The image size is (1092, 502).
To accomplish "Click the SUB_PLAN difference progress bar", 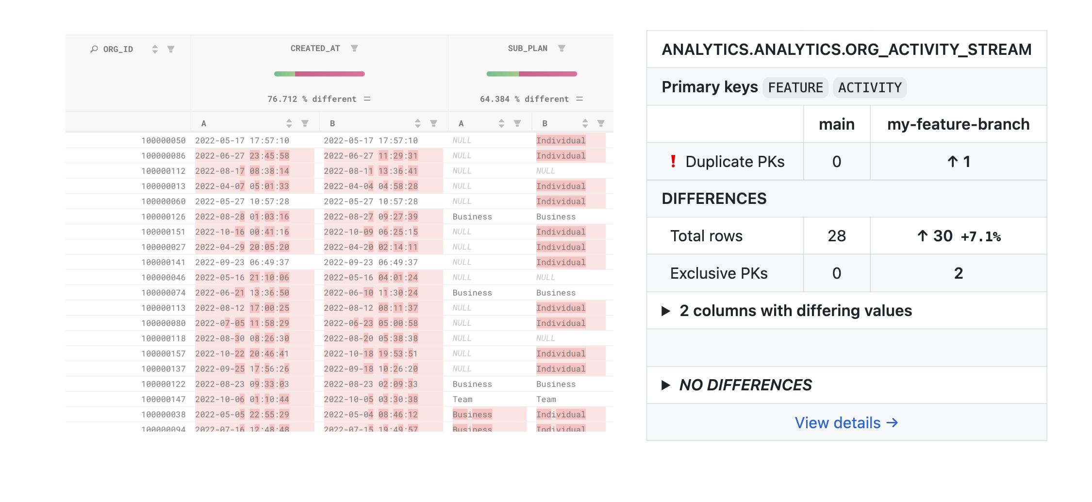I will tap(532, 74).
